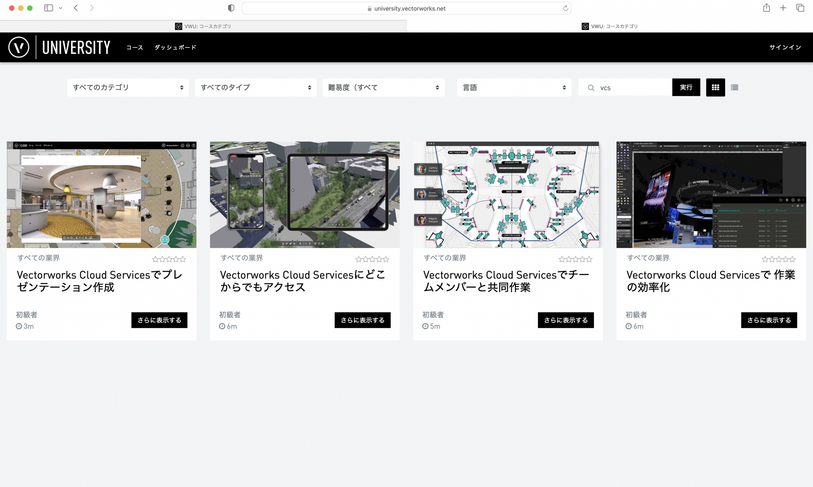Open Safari sidebar toggle icon
Image resolution: width=813 pixels, height=487 pixels.
pyautogui.click(x=48, y=8)
